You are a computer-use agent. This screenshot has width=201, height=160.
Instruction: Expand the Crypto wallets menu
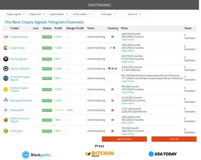pos(58,14)
